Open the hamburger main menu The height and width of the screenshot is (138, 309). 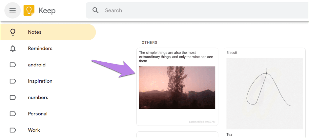[x=13, y=10]
